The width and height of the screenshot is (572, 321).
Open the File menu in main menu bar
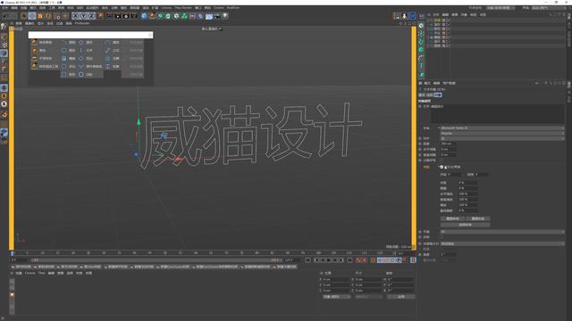(x=5, y=8)
